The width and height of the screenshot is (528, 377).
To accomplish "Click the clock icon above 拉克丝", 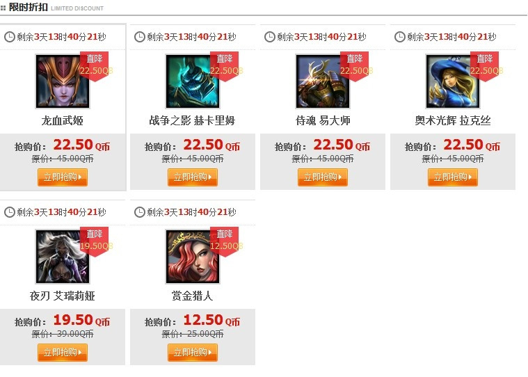I will coord(399,37).
